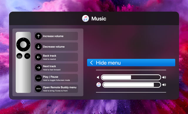Click the center select button of the remote's ring
This screenshot has height=114, width=188.
(23, 45)
